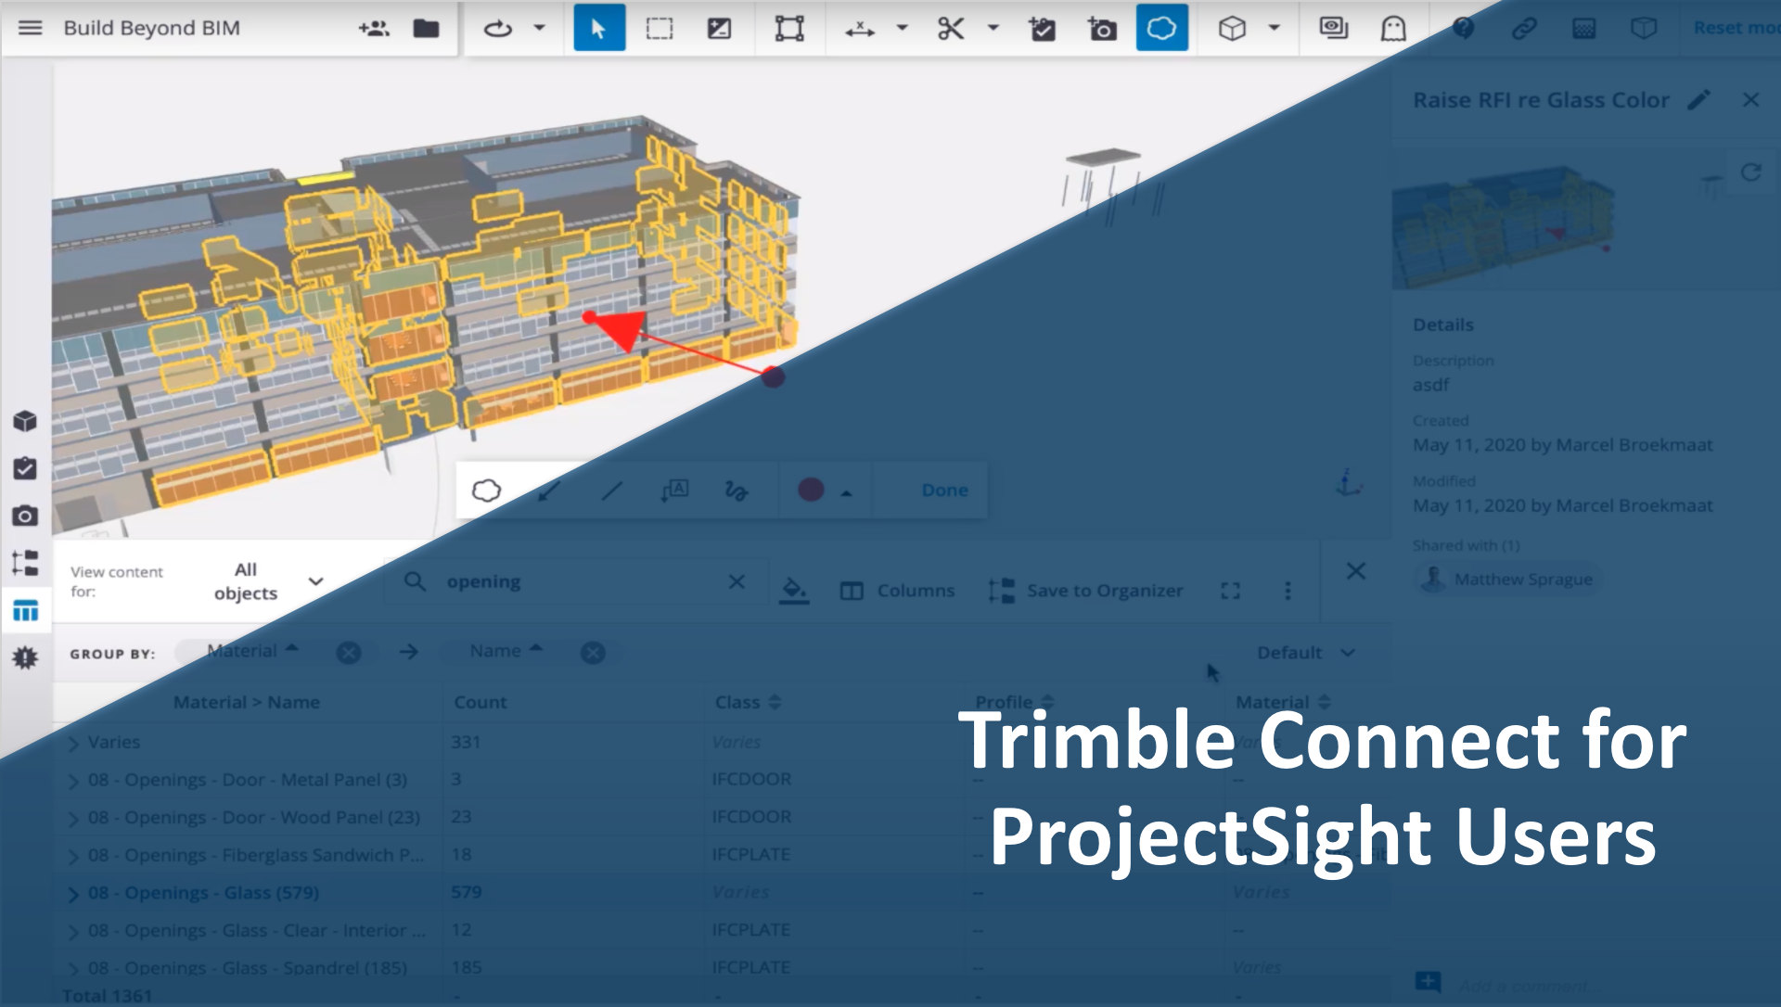This screenshot has width=1781, height=1007.
Task: Open the scissors tool dropdown arrow
Action: point(993,28)
